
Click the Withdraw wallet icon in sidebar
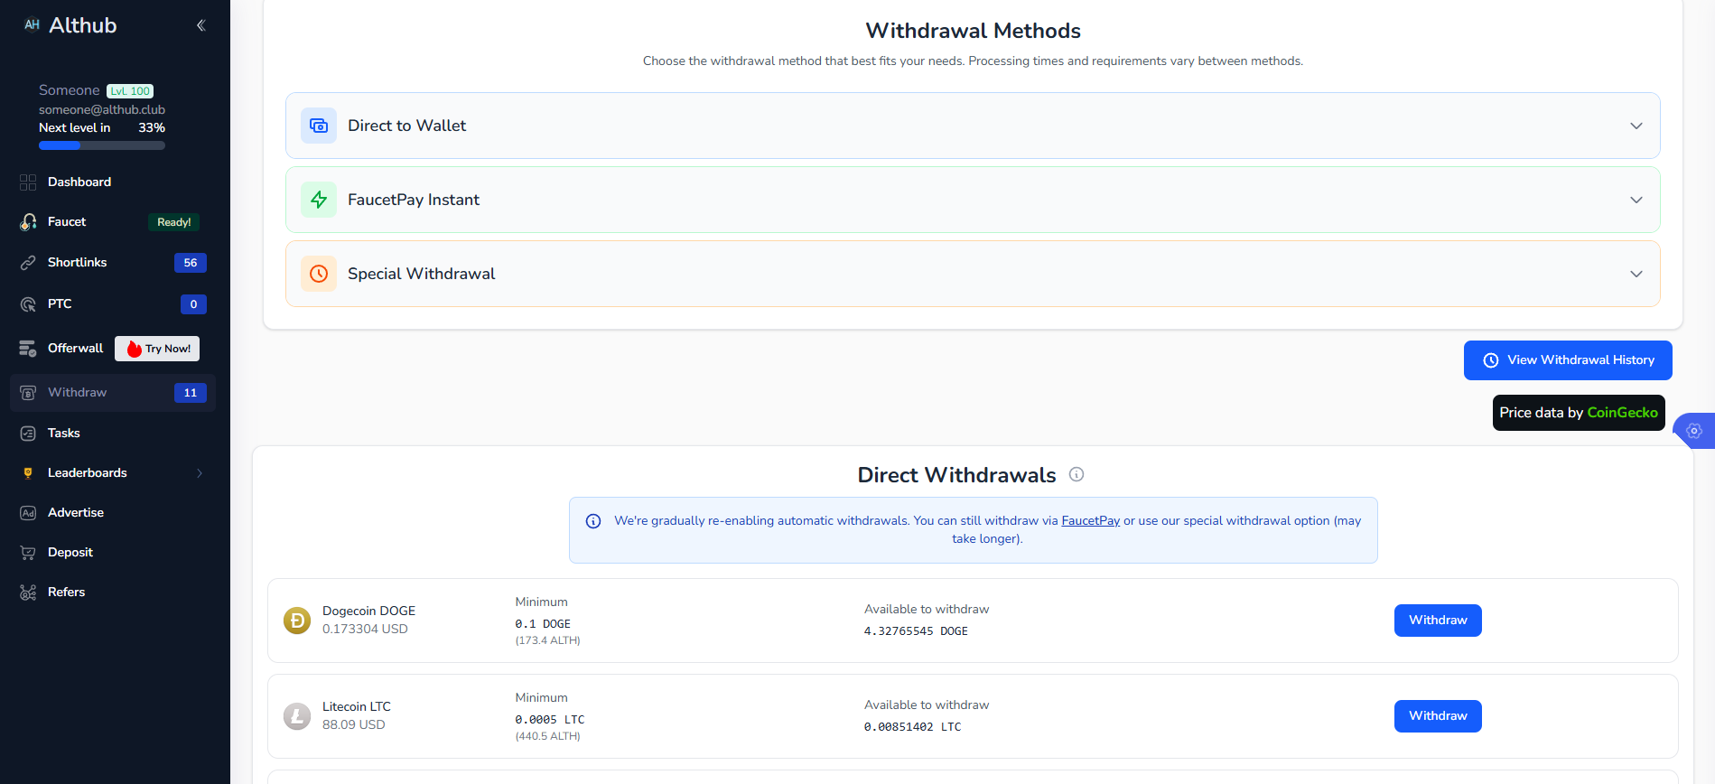pyautogui.click(x=28, y=393)
